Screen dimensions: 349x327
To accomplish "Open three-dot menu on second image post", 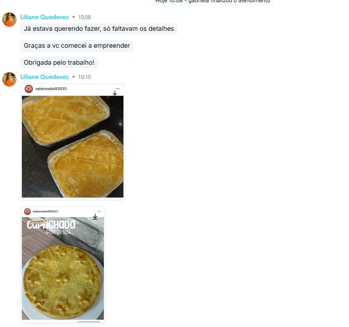I will (99, 211).
